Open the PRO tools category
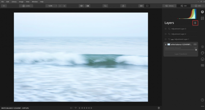This screenshot has width=205, height=110. coord(202,65)
